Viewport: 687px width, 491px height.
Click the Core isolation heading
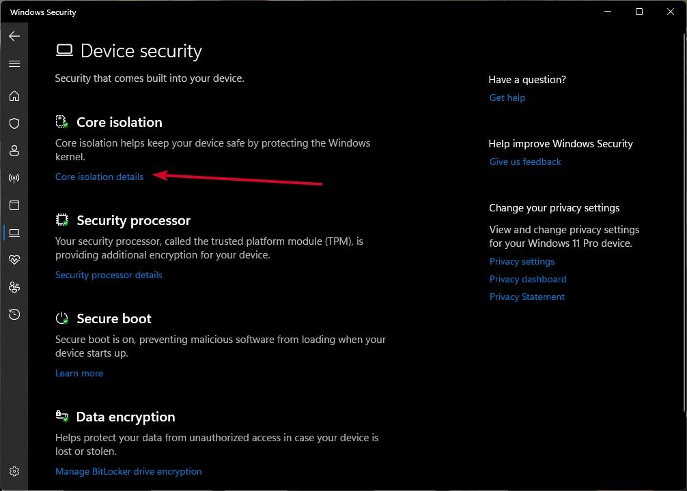[120, 122]
